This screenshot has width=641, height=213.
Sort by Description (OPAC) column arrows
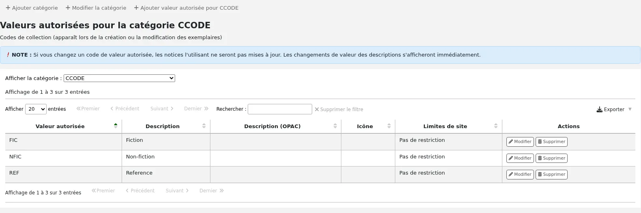coord(335,126)
